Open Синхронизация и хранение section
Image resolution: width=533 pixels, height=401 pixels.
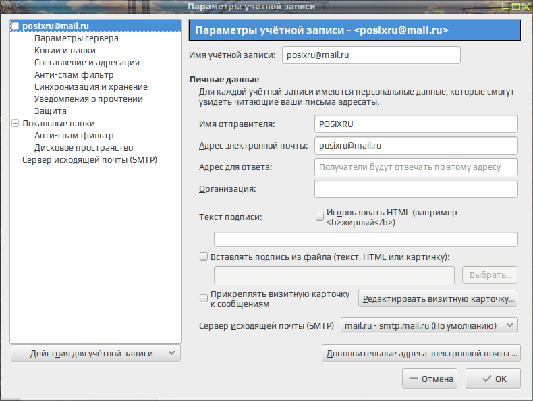[x=91, y=87]
